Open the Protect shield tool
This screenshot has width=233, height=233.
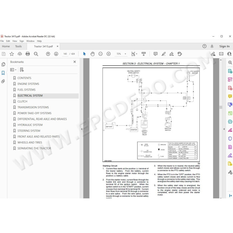(x=230, y=138)
